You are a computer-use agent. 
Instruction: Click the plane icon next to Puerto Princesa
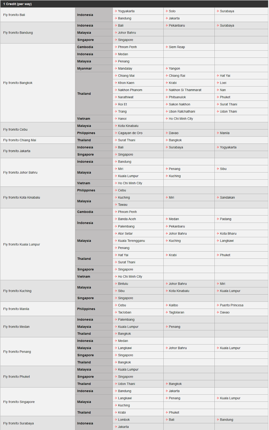tap(218, 305)
